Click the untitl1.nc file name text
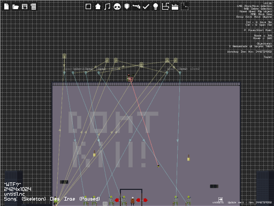 point(14,194)
